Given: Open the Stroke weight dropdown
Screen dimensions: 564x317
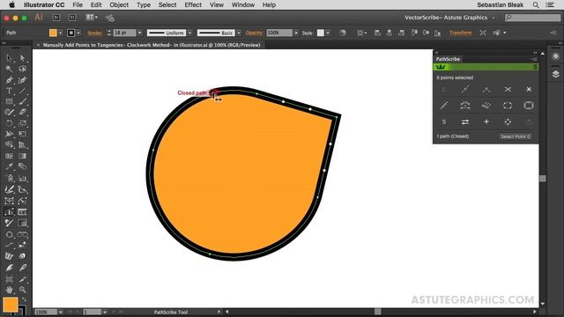Looking at the screenshot, I should click(139, 33).
